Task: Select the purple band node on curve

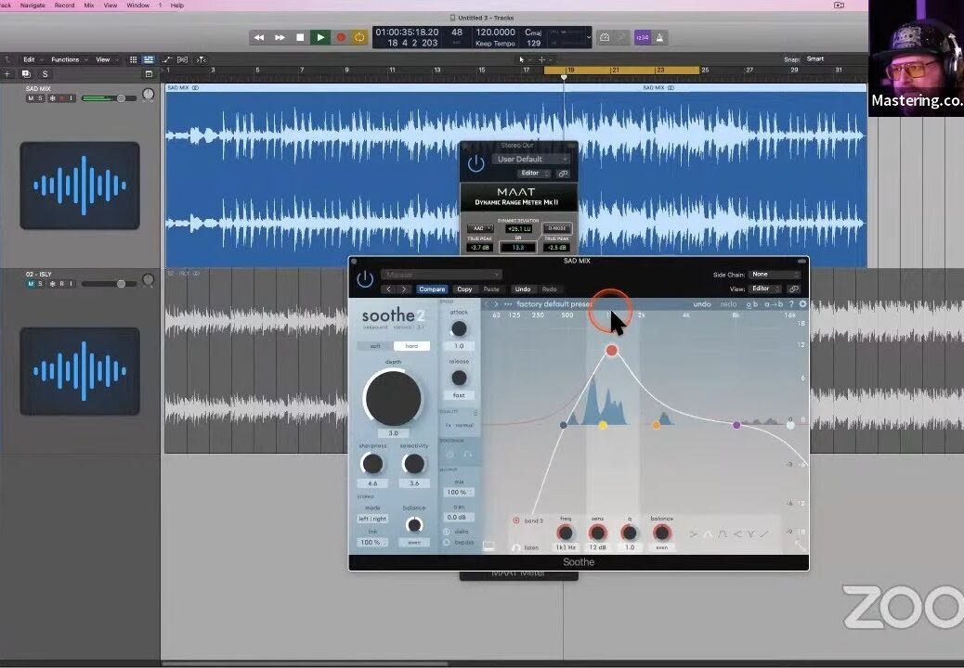Action: tap(736, 425)
